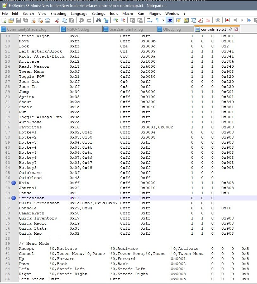The width and height of the screenshot is (257, 284).
Task: Redo the edit with Redo arrow
Action: (89, 20)
